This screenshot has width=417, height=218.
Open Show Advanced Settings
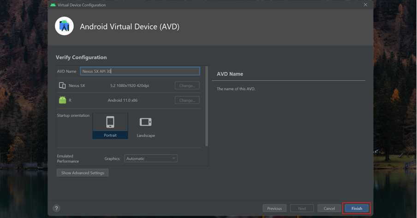[x=83, y=172]
